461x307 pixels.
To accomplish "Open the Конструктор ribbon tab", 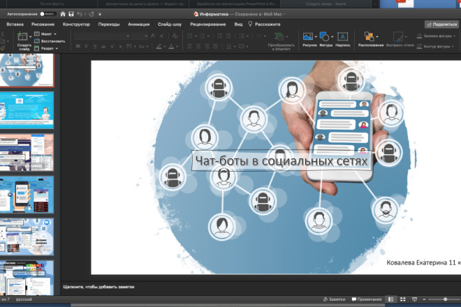I will (x=76, y=24).
